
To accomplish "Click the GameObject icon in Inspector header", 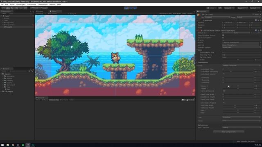I will tap(198, 15).
